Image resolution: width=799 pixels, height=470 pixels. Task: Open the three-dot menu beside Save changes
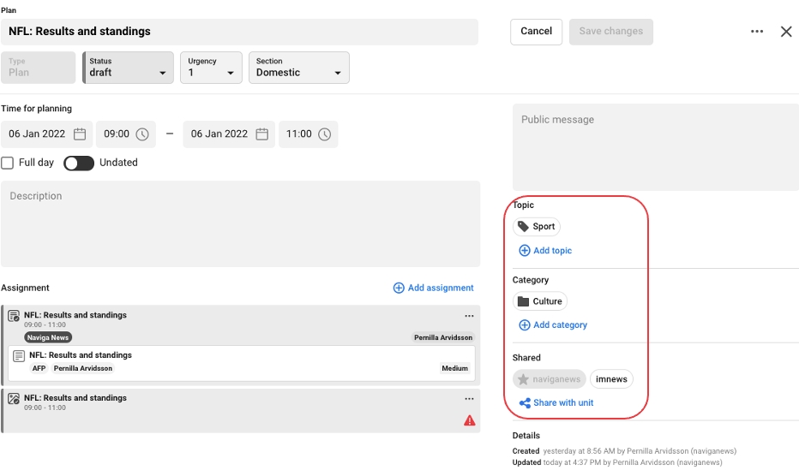point(757,32)
